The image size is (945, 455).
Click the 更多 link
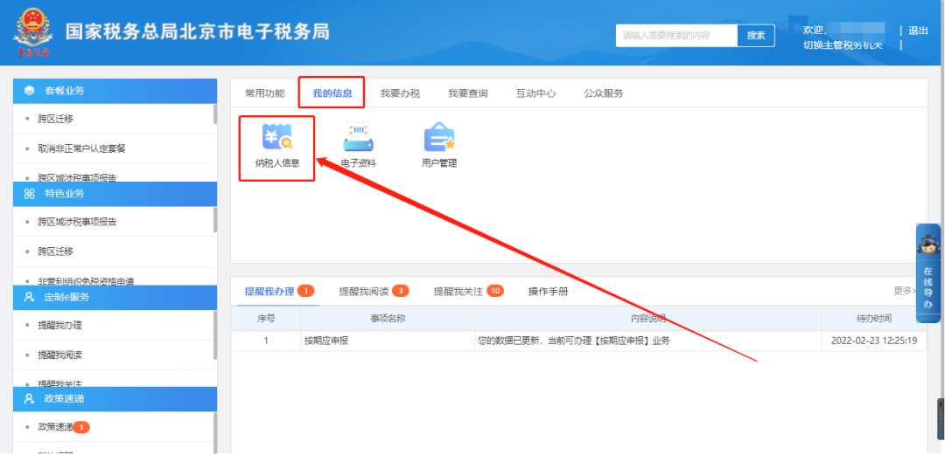(x=903, y=291)
